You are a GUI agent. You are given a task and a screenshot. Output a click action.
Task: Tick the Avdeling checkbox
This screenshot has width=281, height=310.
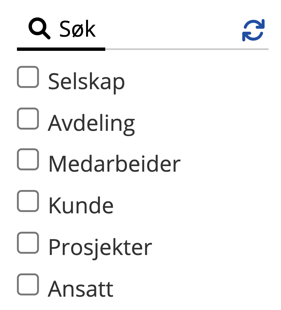pyautogui.click(x=28, y=119)
